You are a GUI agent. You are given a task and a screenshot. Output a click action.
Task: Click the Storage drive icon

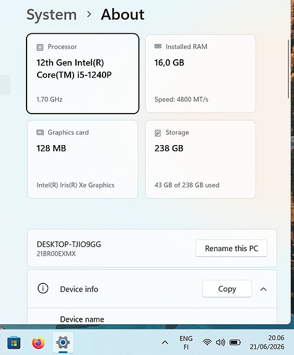coord(157,133)
